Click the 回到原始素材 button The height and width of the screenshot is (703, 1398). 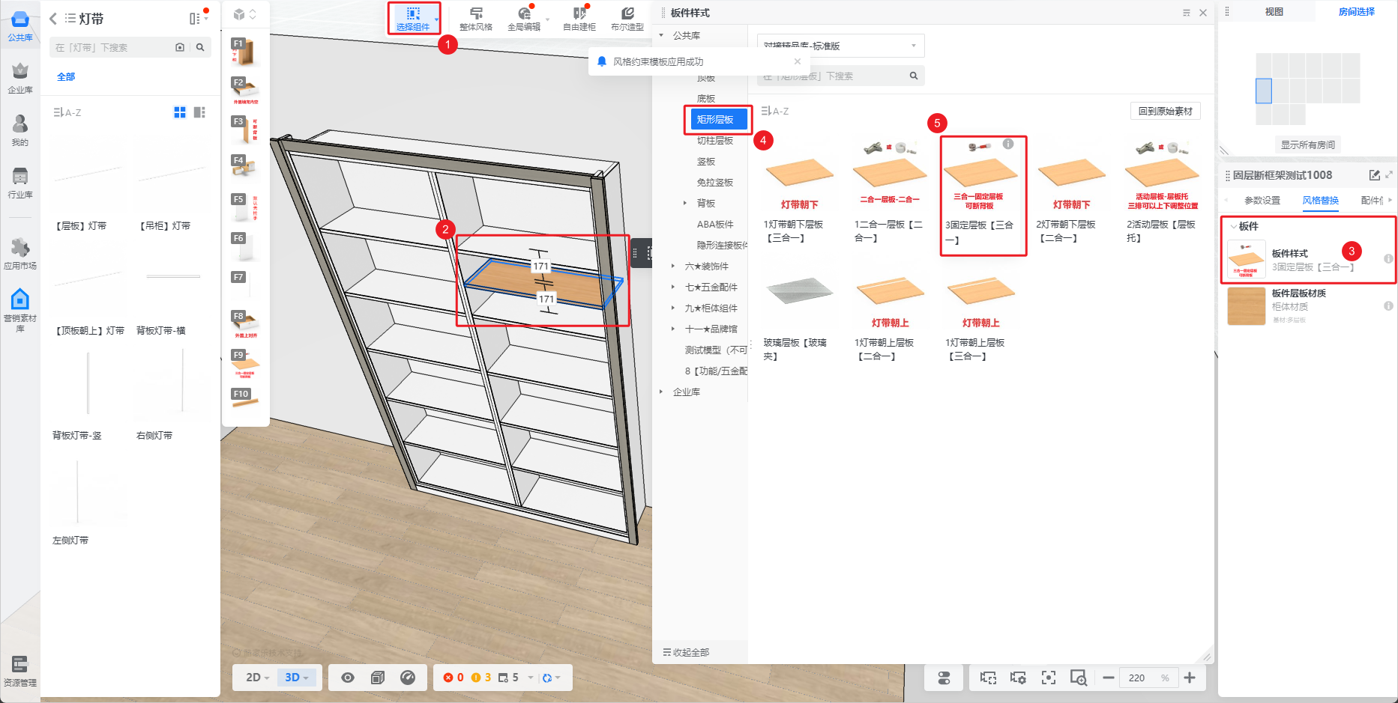[x=1165, y=112]
